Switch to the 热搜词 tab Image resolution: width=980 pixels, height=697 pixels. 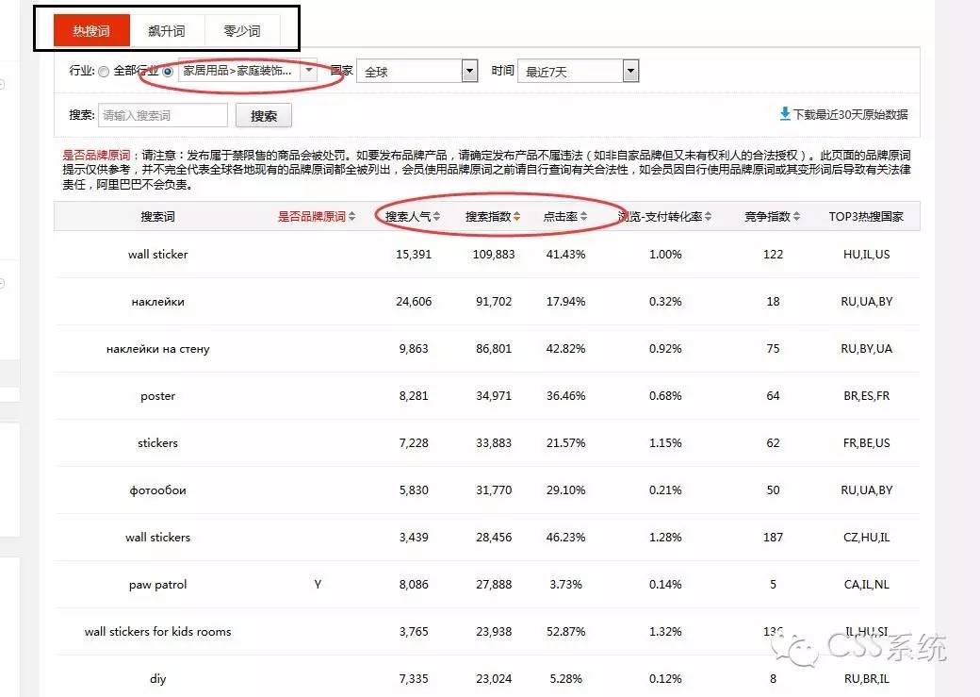point(91,31)
